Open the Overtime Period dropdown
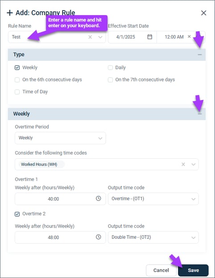The width and height of the screenshot is (215, 278). click(x=60, y=138)
